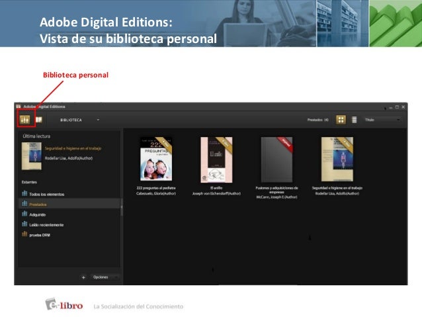Open 'El anillo' book cover

(x=216, y=159)
